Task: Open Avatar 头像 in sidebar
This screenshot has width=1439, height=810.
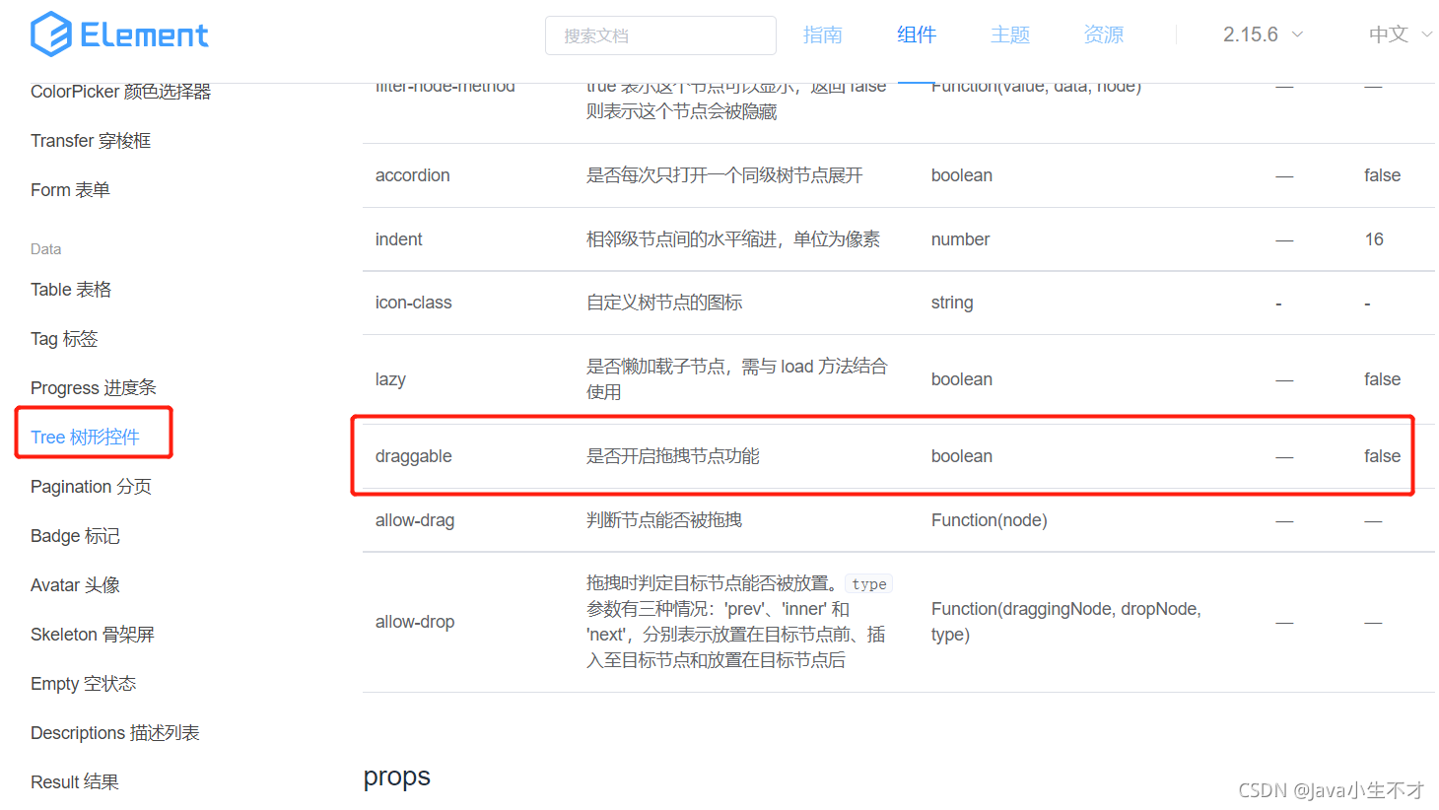Action: click(x=75, y=585)
